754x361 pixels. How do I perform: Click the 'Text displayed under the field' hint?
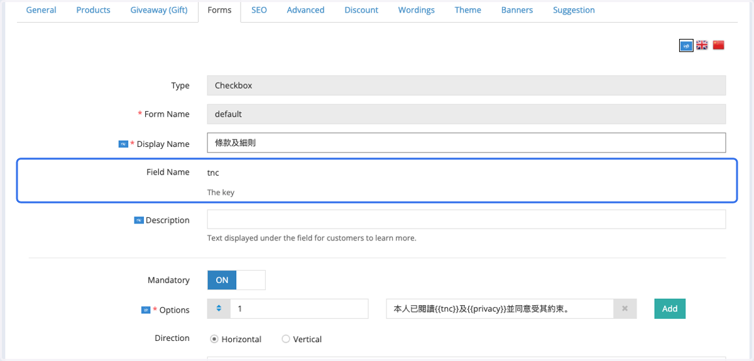tap(312, 239)
